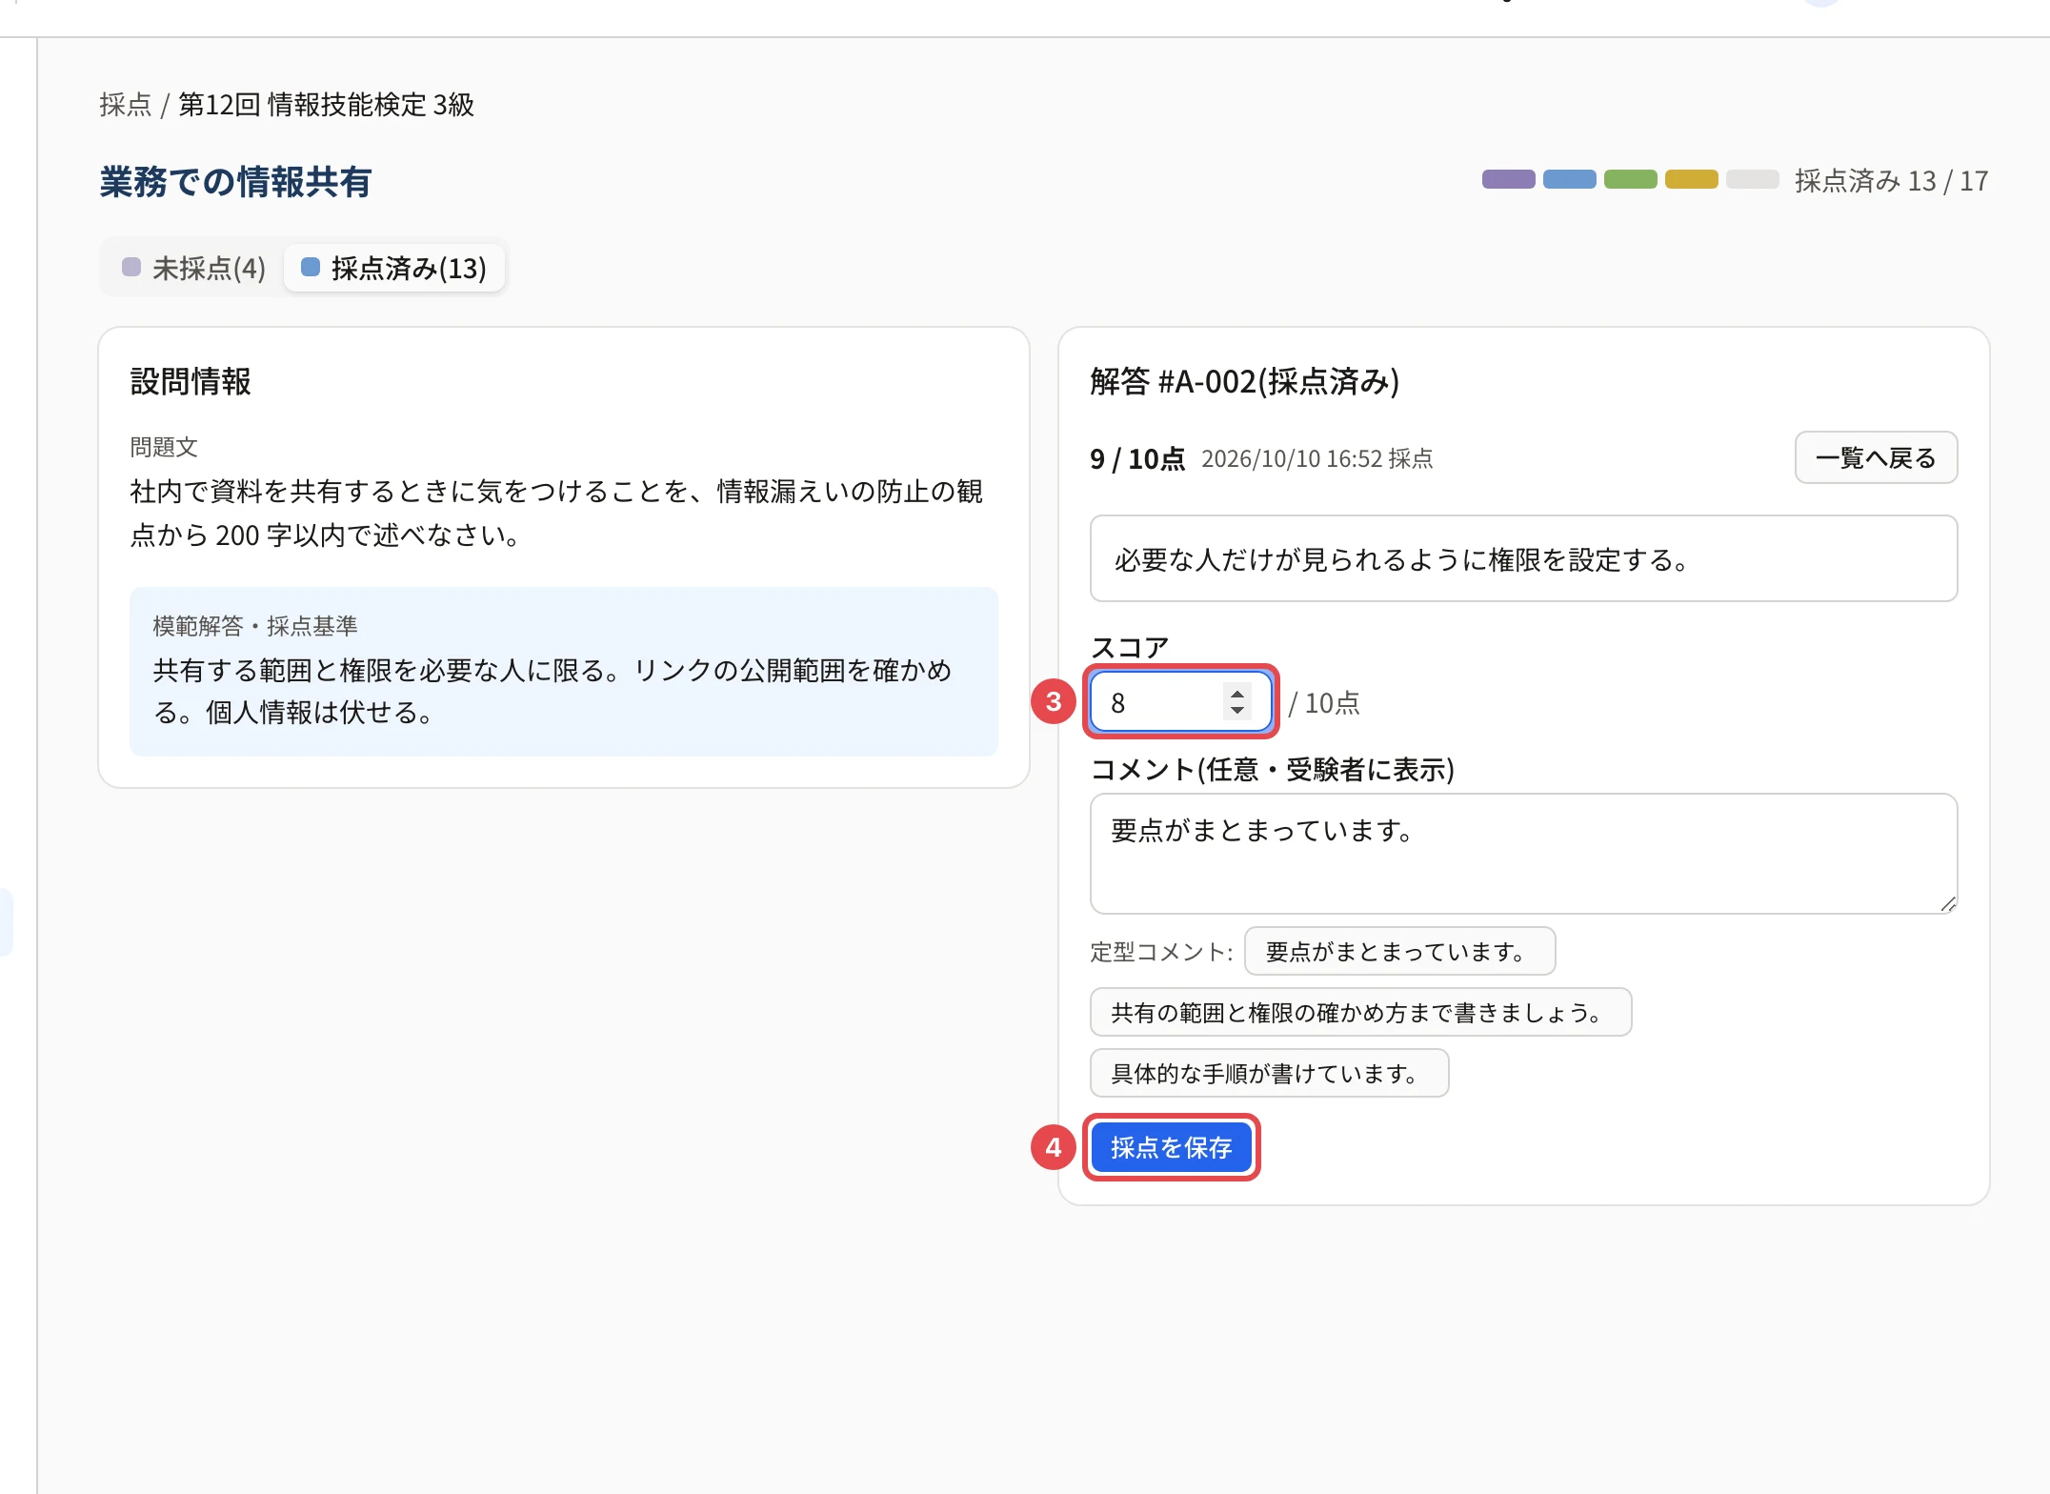Save grading with 採点を保存 button
The height and width of the screenshot is (1494, 2050).
point(1171,1147)
